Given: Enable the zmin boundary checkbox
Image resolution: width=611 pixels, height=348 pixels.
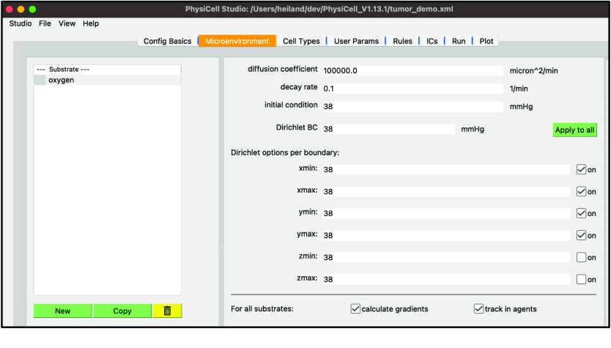Looking at the screenshot, I should (581, 258).
